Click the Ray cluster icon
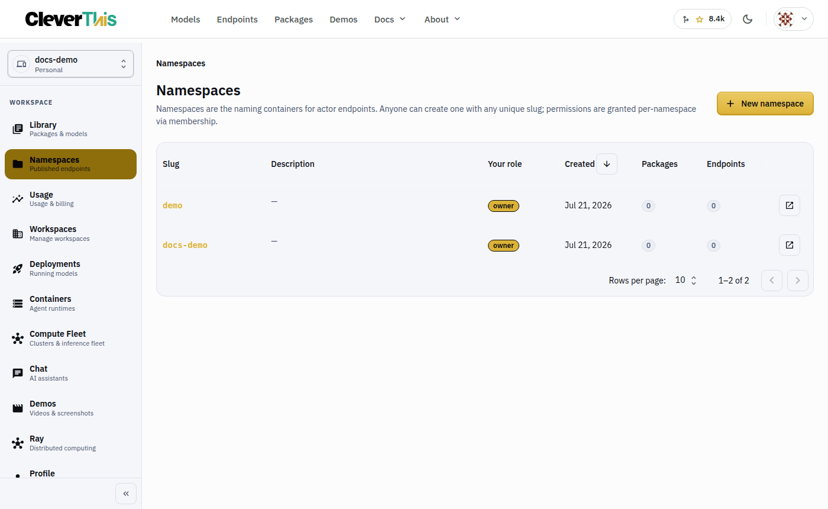The image size is (828, 509). [18, 443]
